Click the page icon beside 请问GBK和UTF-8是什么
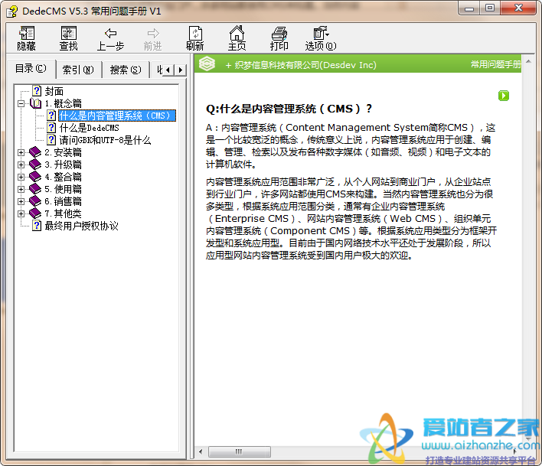This screenshot has height=466, width=542. (51, 139)
